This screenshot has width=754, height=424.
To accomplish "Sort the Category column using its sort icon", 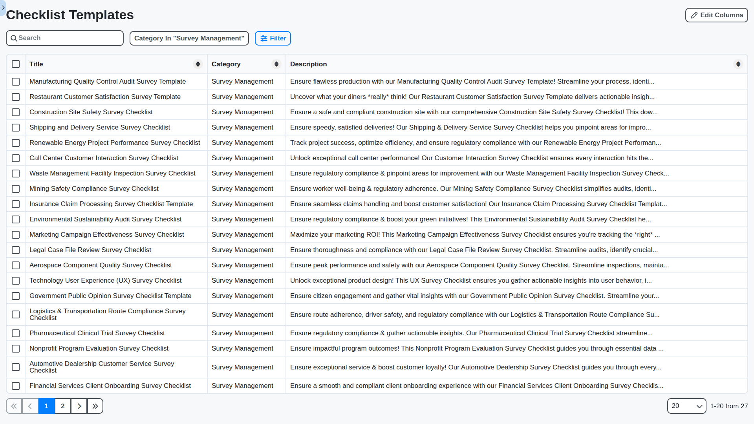I will [276, 64].
